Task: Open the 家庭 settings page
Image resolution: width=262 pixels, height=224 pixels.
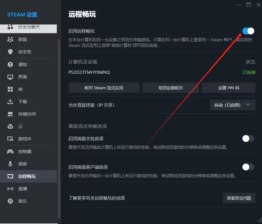Action: click(29, 40)
